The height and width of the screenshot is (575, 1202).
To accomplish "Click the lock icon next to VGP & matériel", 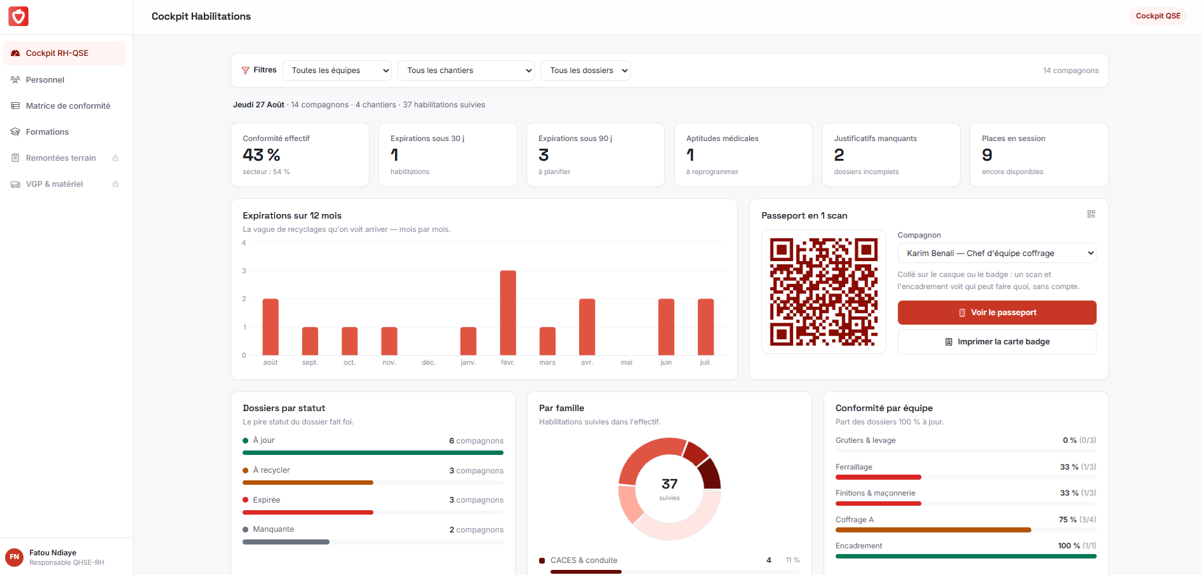I will pyautogui.click(x=116, y=184).
